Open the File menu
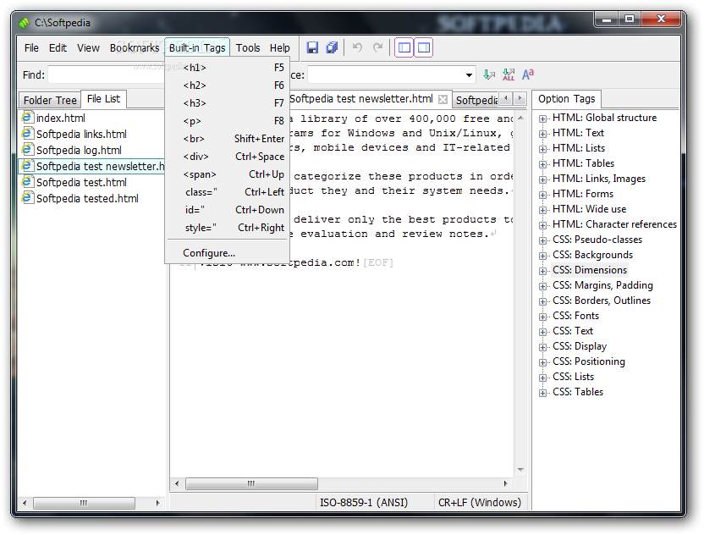The width and height of the screenshot is (704, 535). [x=31, y=47]
